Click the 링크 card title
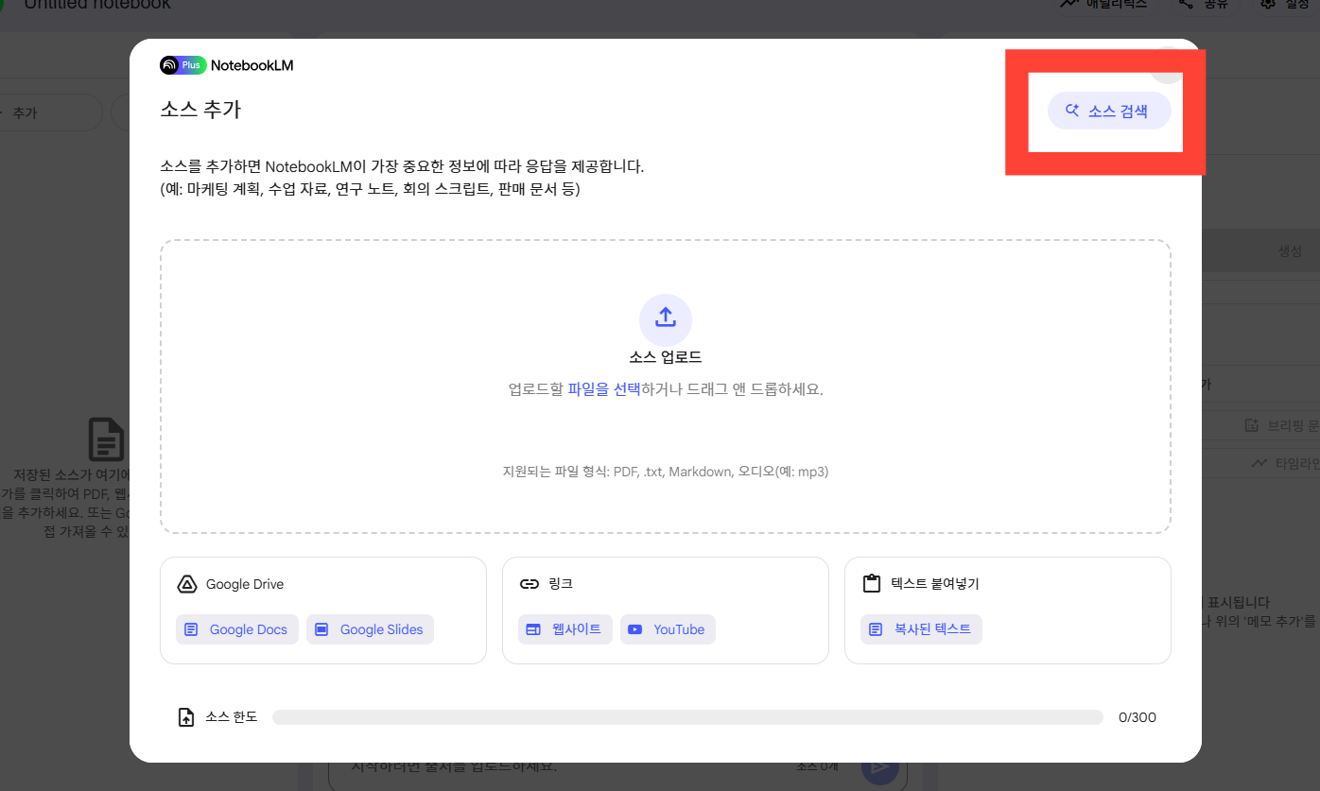 pyautogui.click(x=561, y=584)
